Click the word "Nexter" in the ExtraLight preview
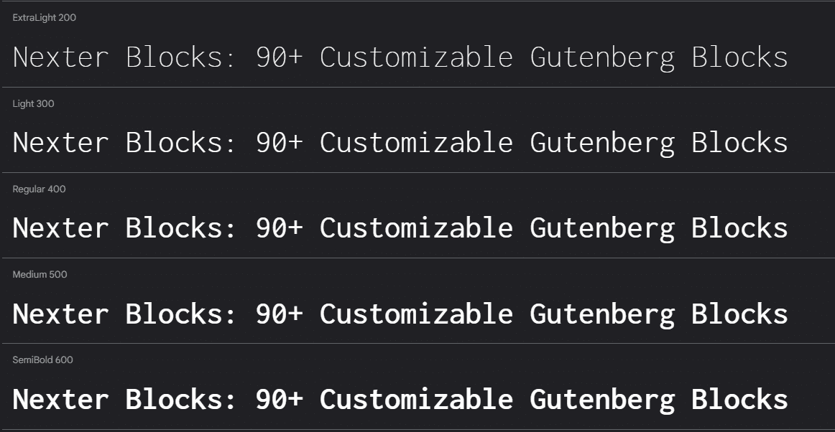Image resolution: width=835 pixels, height=432 pixels. coord(60,57)
